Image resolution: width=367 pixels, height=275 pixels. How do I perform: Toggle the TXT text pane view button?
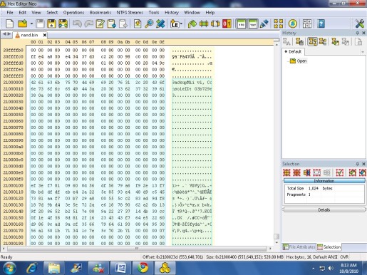(x=253, y=24)
